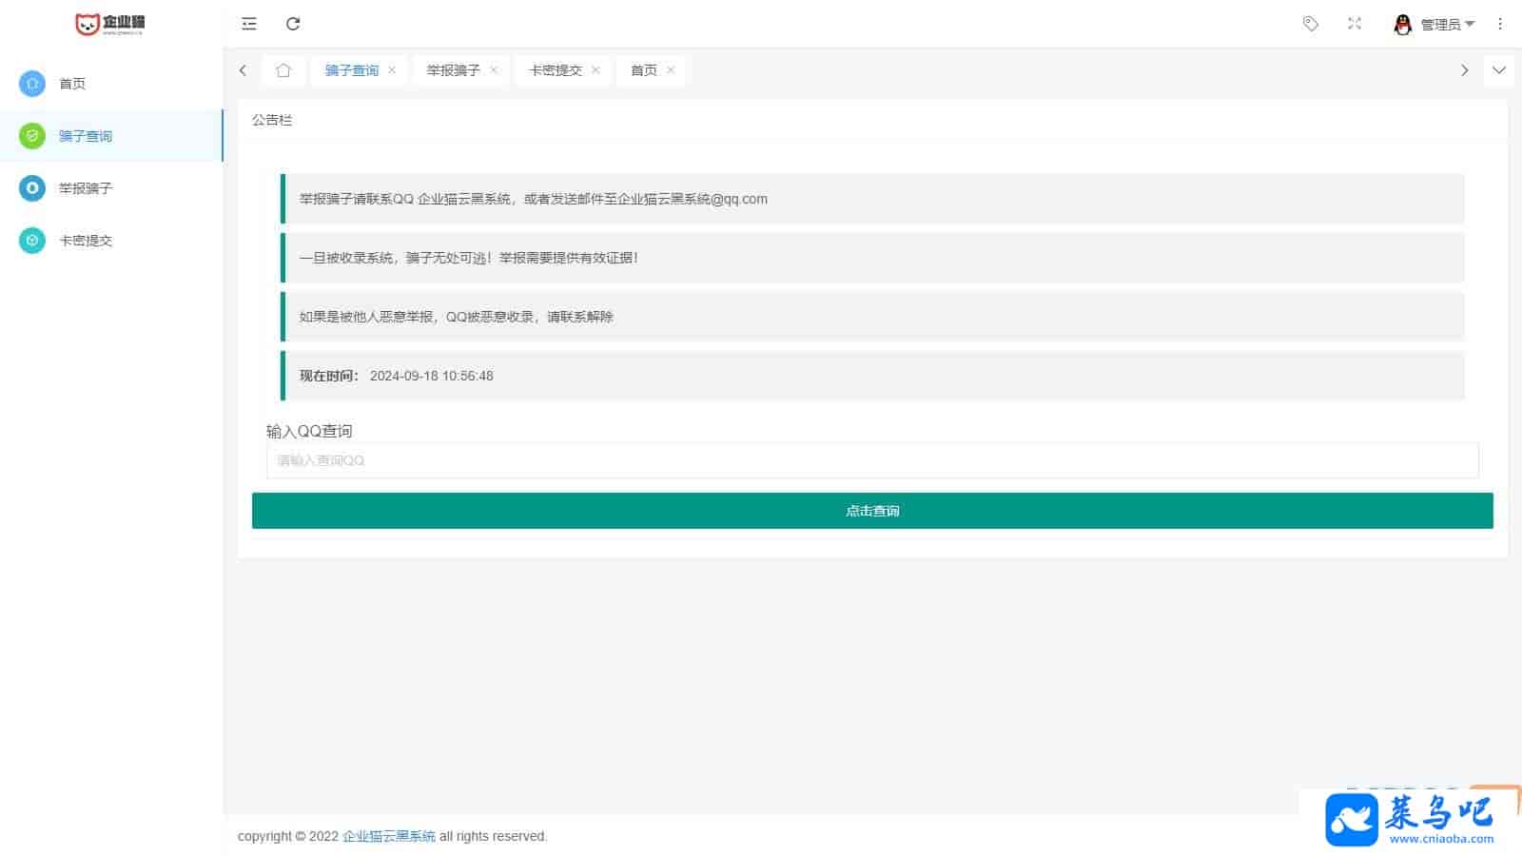Click the home icon tab
Image resolution: width=1522 pixels, height=856 pixels.
coord(283,70)
